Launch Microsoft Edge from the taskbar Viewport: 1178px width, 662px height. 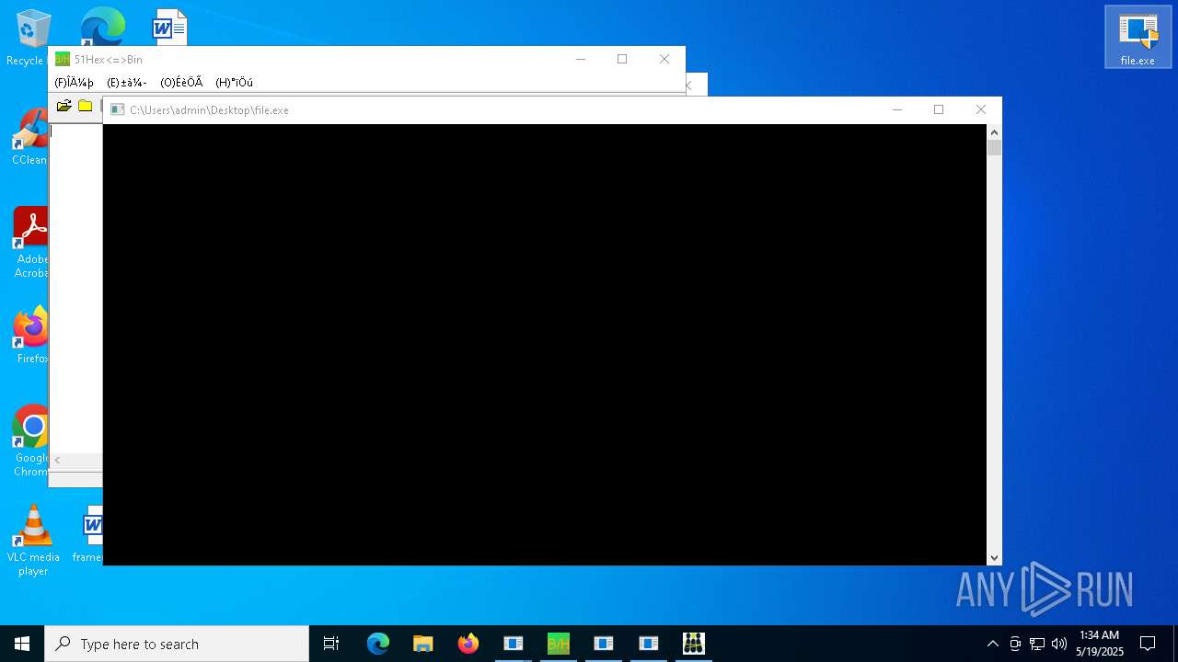coord(378,644)
